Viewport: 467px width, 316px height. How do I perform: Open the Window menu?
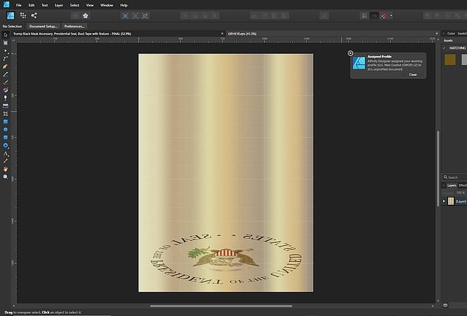[x=107, y=5]
